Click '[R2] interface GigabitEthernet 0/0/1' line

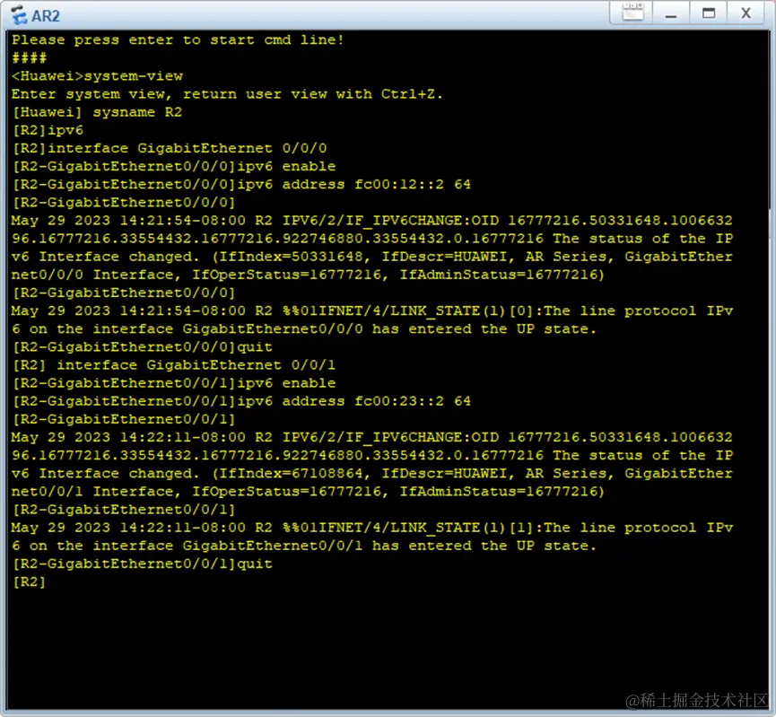click(x=174, y=365)
